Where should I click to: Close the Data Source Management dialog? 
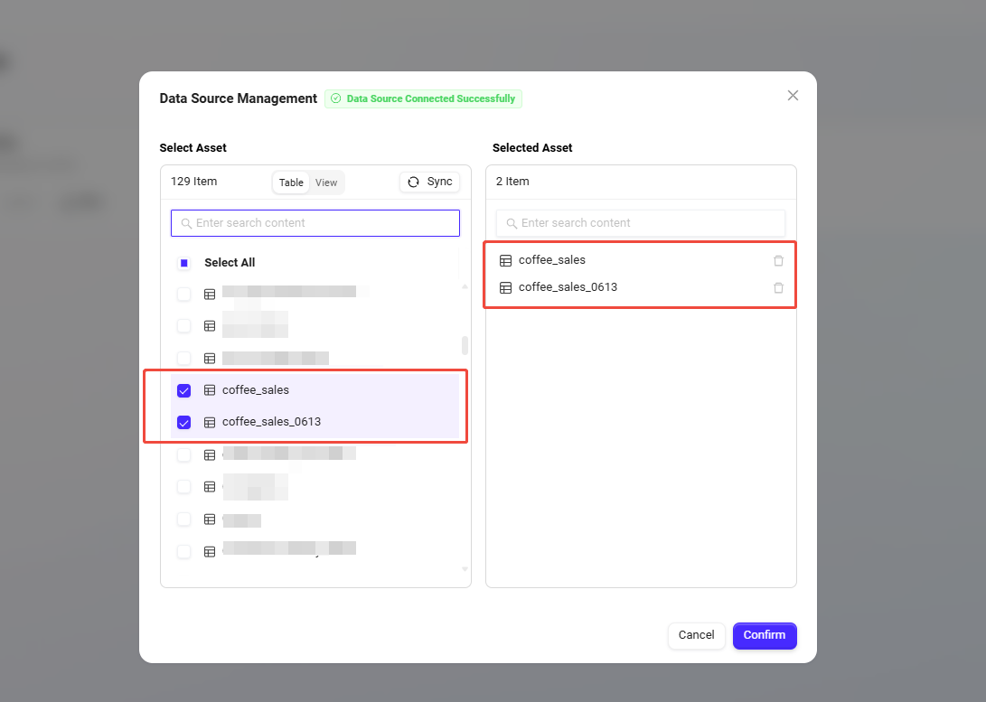pyautogui.click(x=793, y=96)
